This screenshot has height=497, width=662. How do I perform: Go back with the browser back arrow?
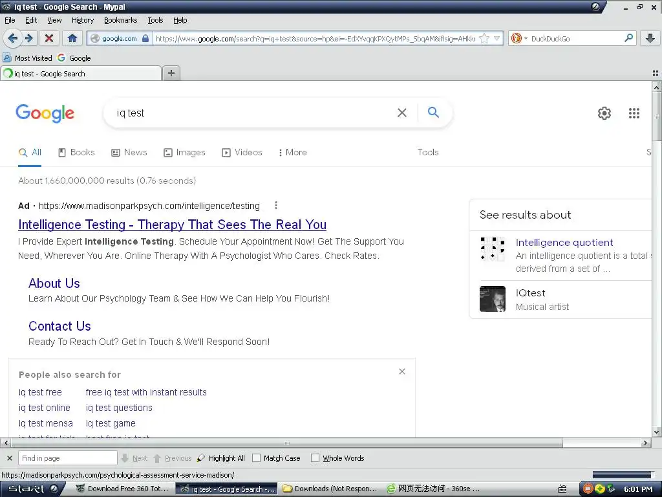pyautogui.click(x=13, y=38)
